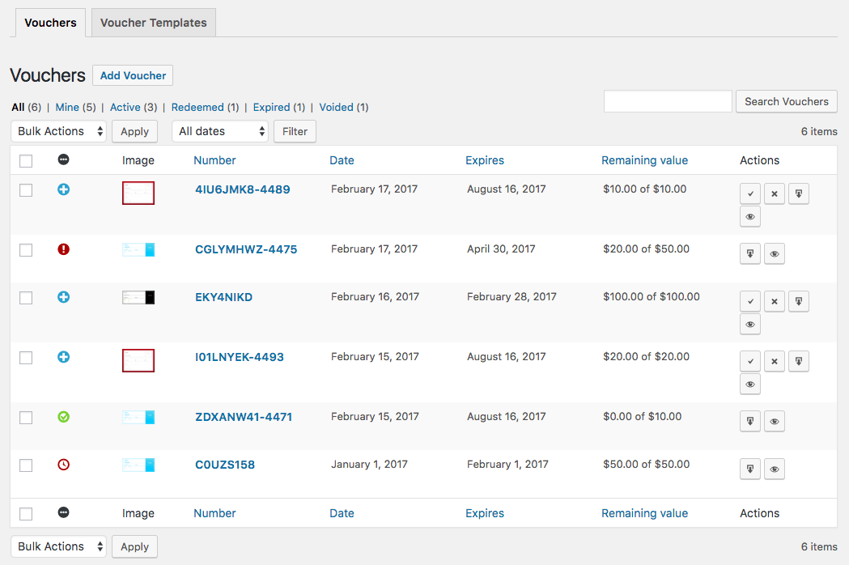The height and width of the screenshot is (565, 849).
Task: Filter the list by Redeemed vouchers
Action: coord(197,108)
